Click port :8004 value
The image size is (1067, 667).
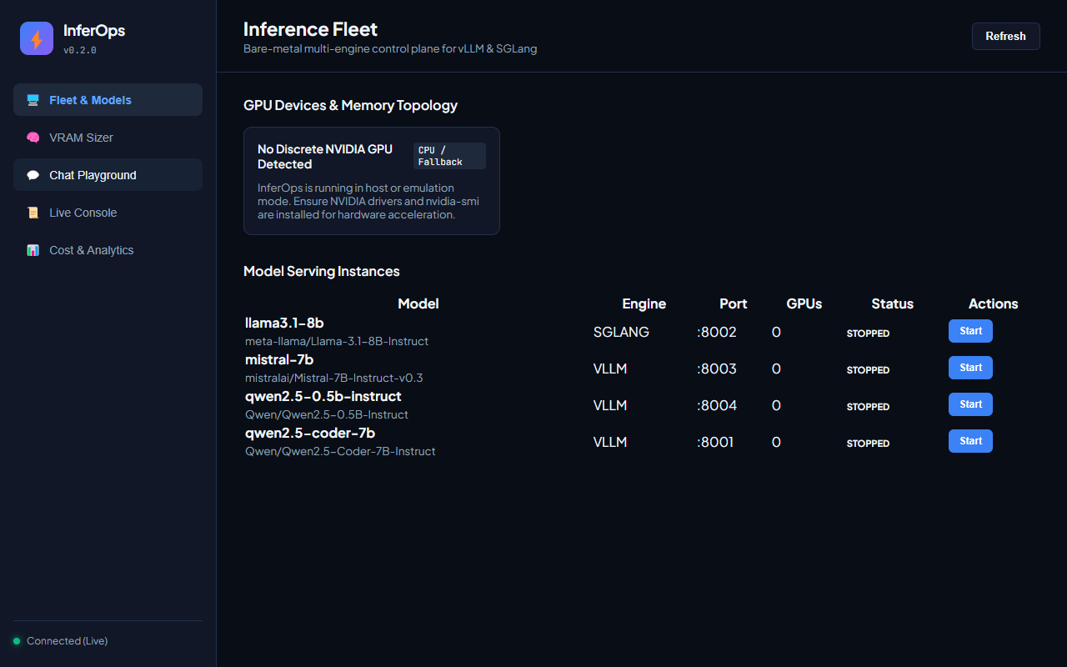pos(717,405)
